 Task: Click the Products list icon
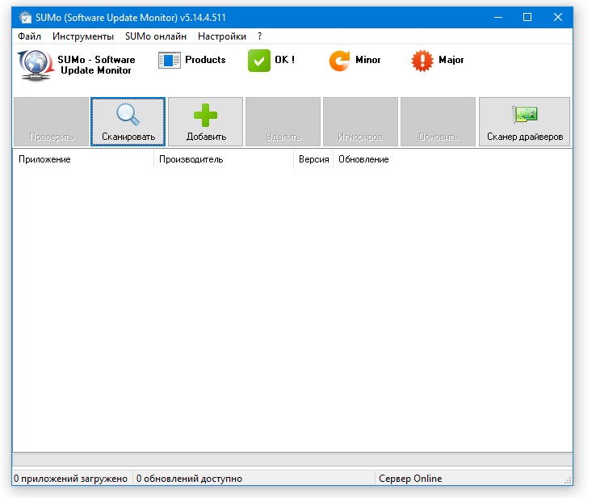pyautogui.click(x=169, y=61)
